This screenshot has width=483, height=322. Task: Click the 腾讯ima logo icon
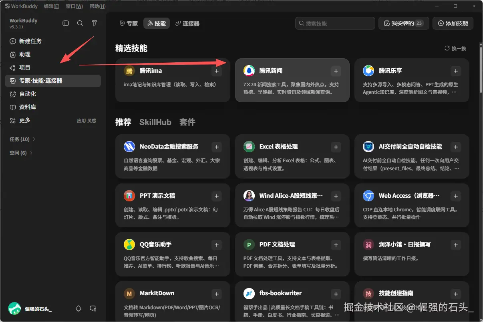coord(129,71)
